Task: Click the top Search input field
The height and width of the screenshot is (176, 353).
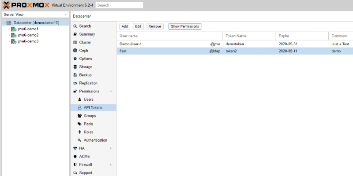Action: click(x=119, y=5)
